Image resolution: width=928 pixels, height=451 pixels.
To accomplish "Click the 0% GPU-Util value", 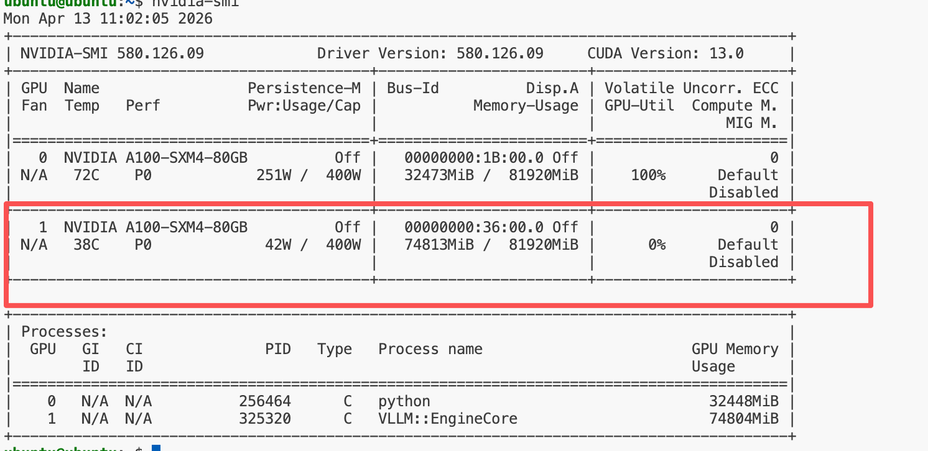I will (x=657, y=245).
